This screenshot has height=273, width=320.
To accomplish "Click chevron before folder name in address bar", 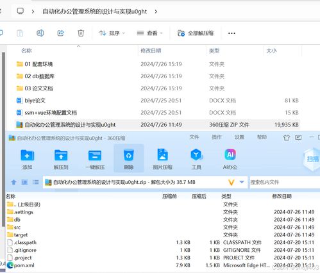I will pos(33,12).
